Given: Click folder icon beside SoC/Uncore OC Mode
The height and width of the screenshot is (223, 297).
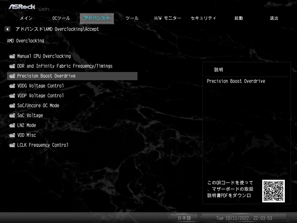Looking at the screenshot, I should point(12,106).
